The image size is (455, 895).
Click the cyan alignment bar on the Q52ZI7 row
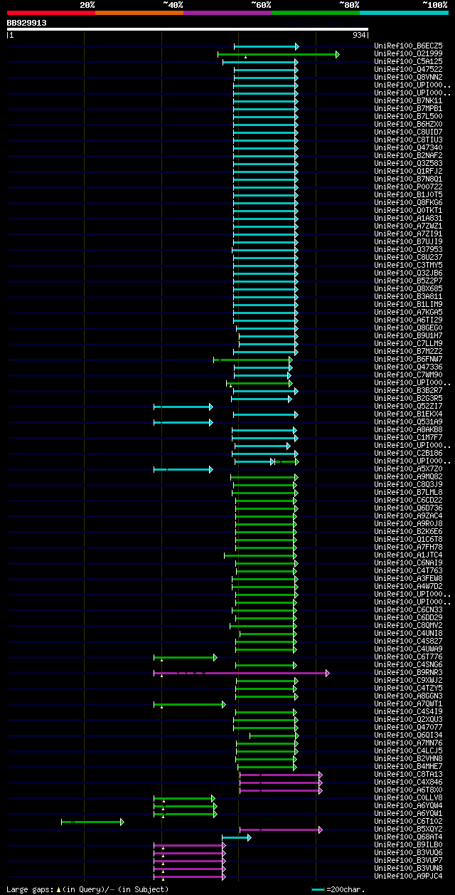tap(183, 407)
